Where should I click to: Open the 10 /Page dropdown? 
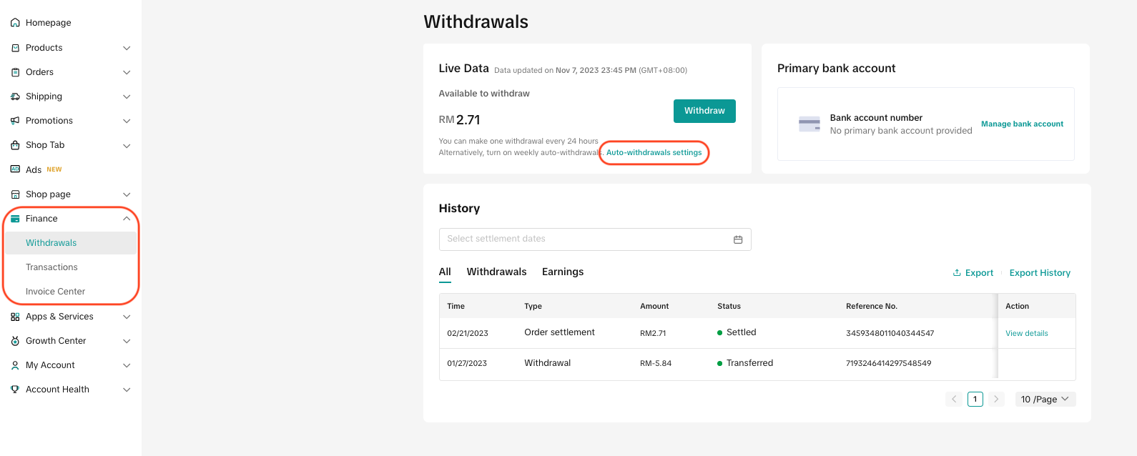1045,400
